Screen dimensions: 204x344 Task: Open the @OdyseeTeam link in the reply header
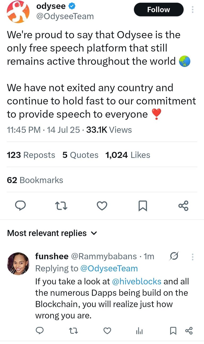(x=109, y=269)
